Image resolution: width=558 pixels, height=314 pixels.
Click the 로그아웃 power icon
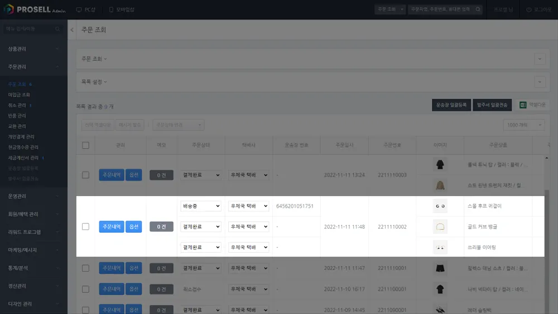point(529,9)
